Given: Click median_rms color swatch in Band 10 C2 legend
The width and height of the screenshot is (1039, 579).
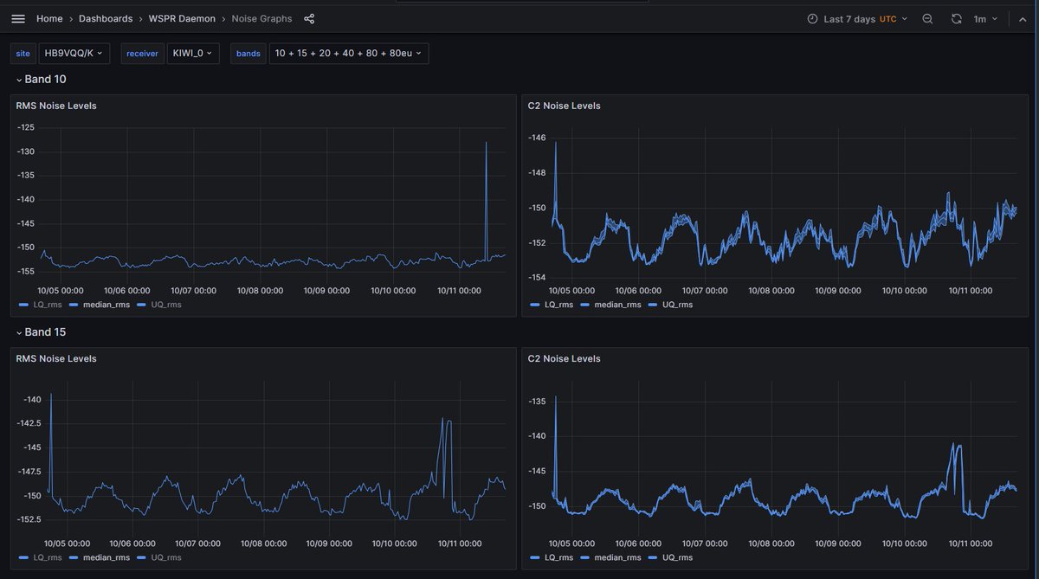Looking at the screenshot, I should [585, 305].
